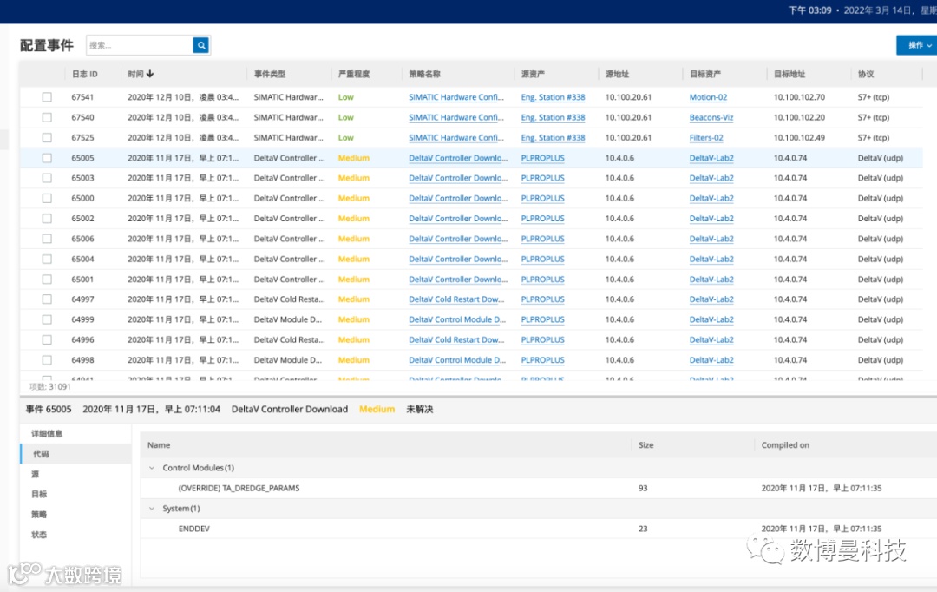Sort by the 协议 column header
Viewport: 937px width, 592px height.
(x=866, y=74)
